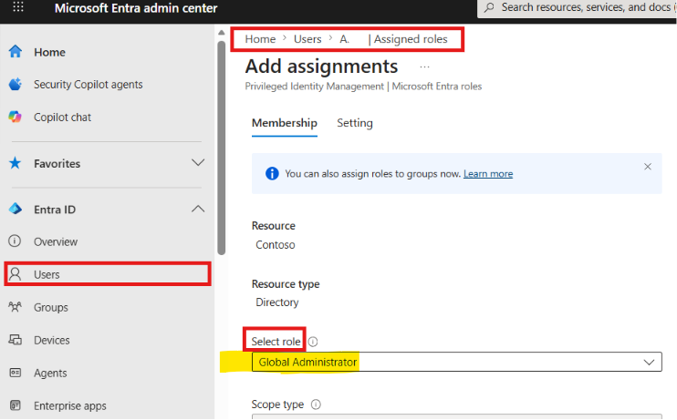Open Overview under Entra ID

(x=56, y=242)
